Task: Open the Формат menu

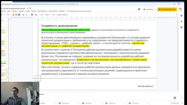Action: click(21, 11)
